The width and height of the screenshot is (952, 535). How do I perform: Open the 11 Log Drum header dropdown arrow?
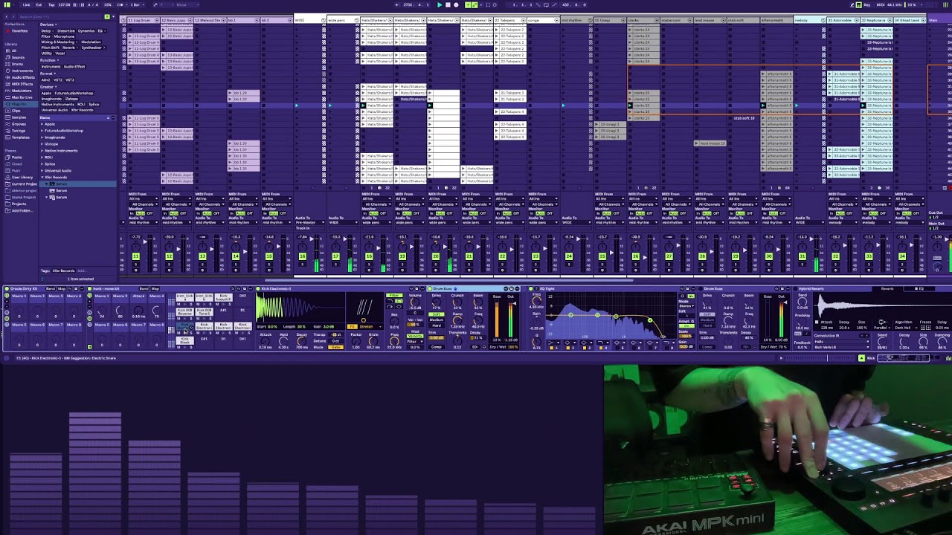point(157,20)
